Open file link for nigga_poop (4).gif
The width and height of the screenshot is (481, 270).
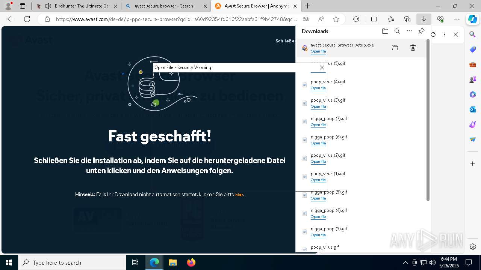pos(318,217)
